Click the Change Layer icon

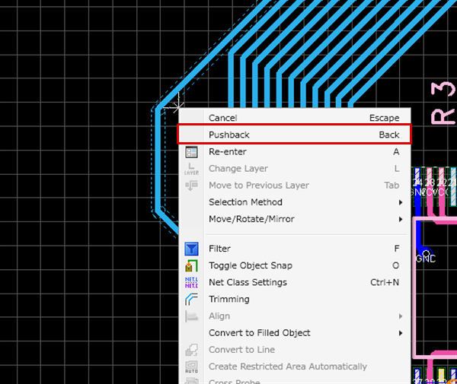(x=192, y=169)
